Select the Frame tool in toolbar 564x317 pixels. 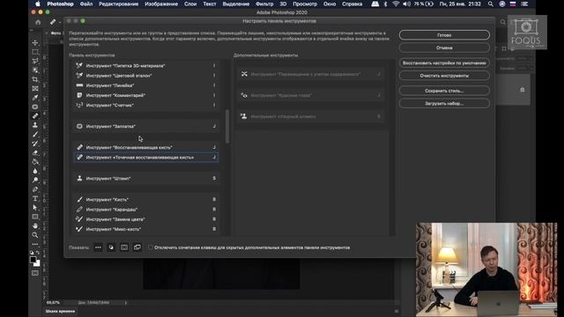pos(35,88)
